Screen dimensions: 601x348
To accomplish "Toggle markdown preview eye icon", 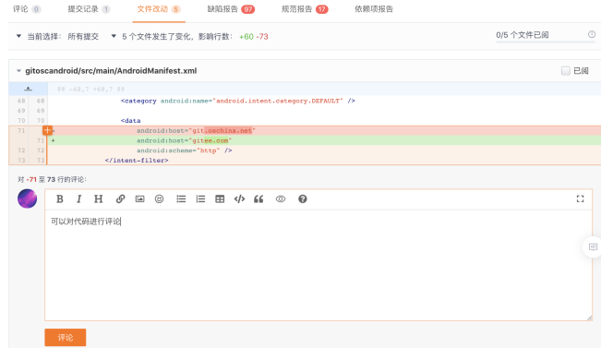I will click(281, 198).
